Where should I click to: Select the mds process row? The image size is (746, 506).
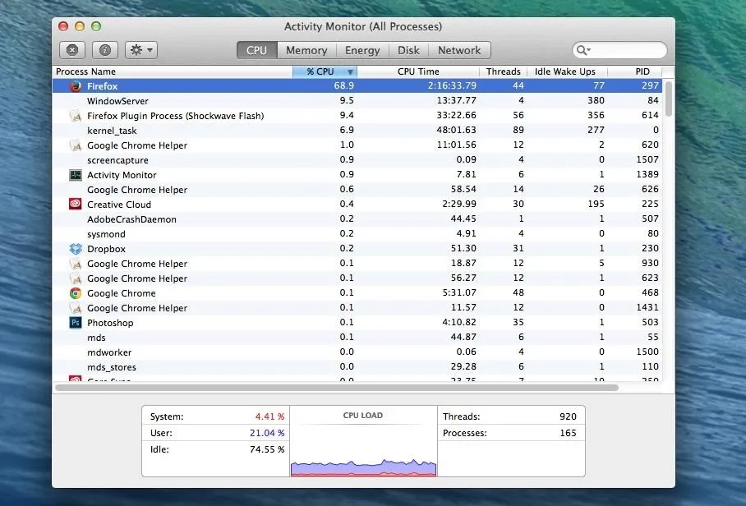pos(357,337)
